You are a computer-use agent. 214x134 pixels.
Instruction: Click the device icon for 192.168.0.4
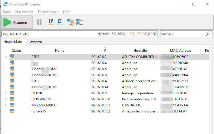click(12, 63)
